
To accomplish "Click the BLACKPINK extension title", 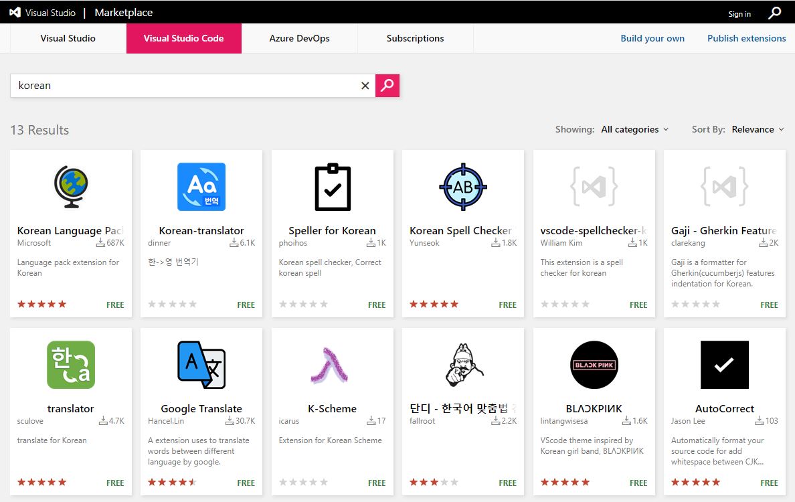I will [x=594, y=409].
